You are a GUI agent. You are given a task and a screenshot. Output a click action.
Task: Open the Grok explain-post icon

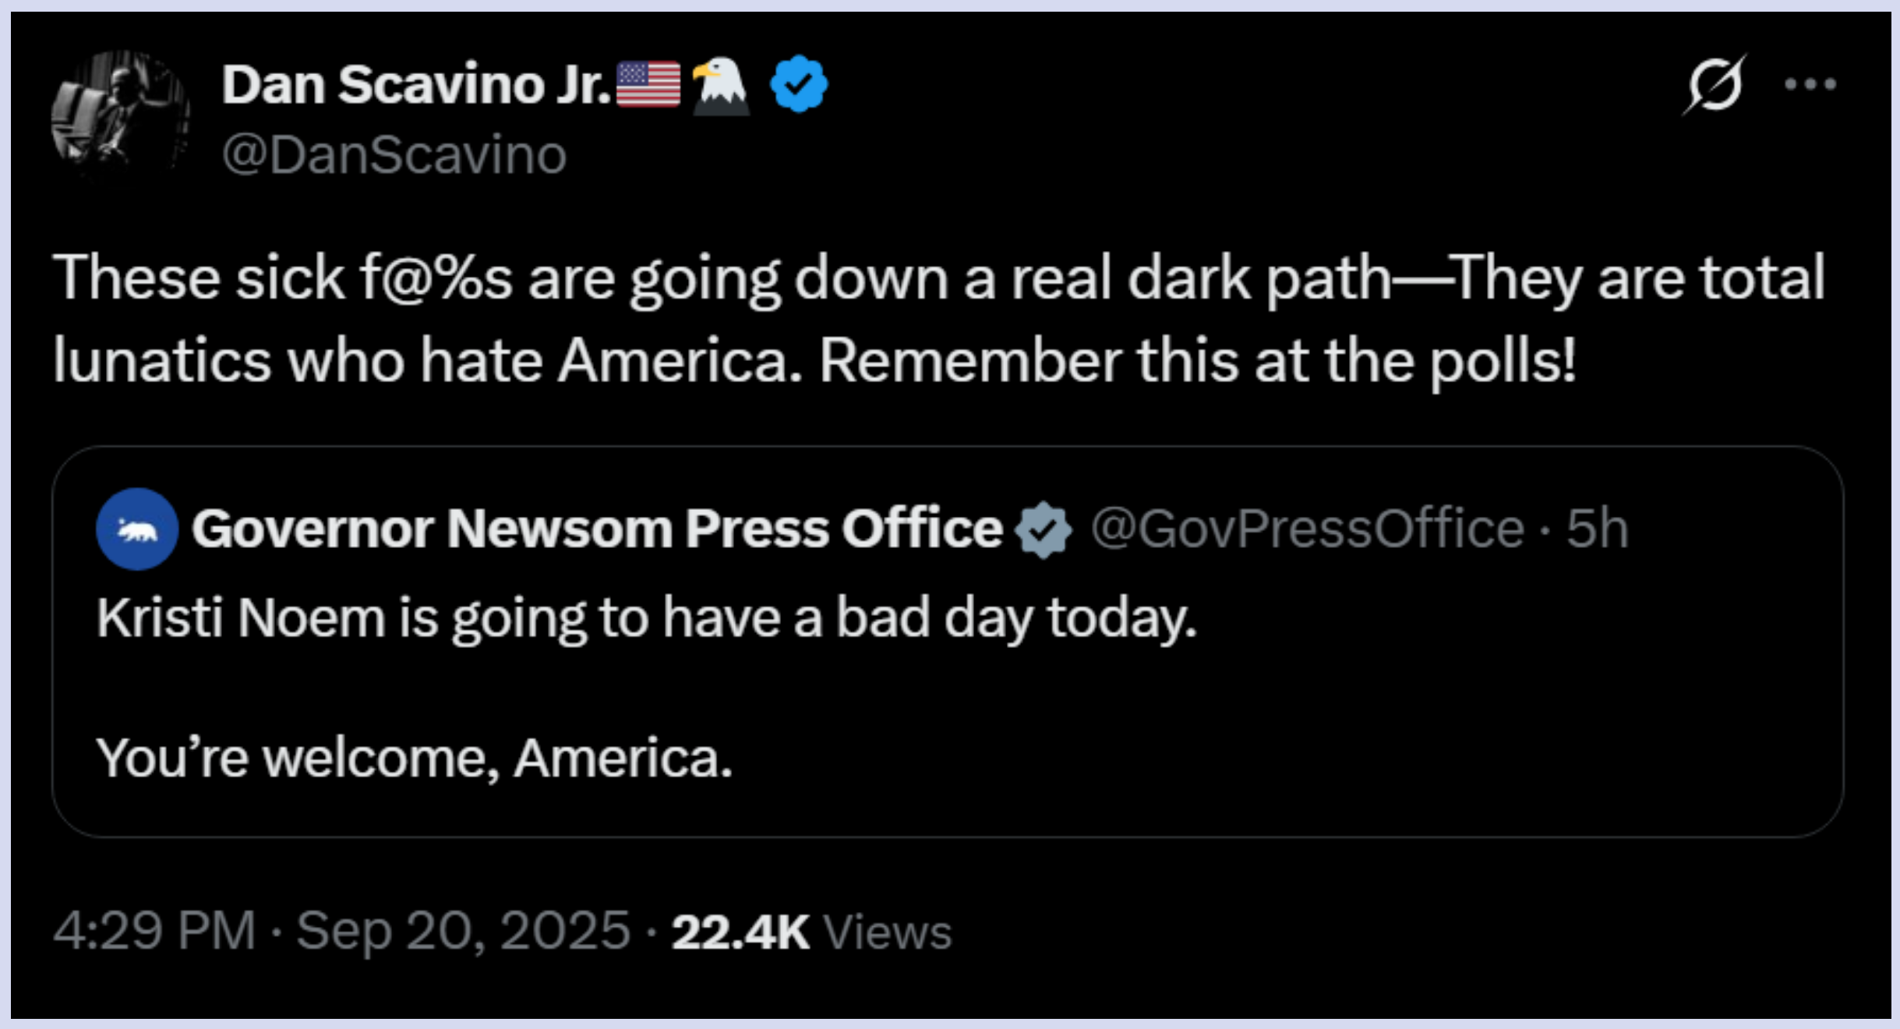(x=1713, y=84)
